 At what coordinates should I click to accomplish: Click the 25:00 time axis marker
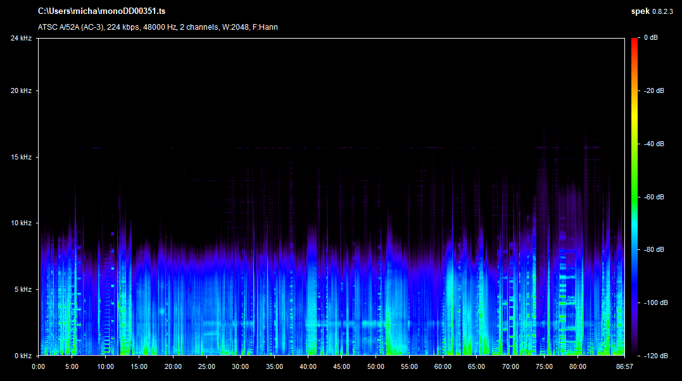coord(206,366)
